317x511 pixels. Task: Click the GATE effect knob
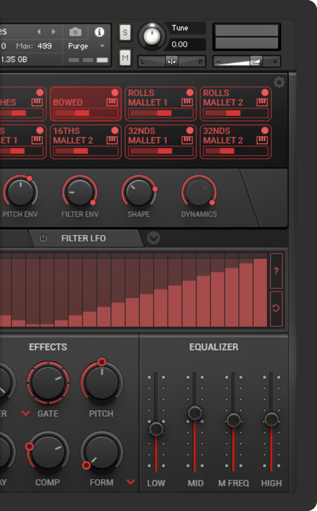pos(48,383)
